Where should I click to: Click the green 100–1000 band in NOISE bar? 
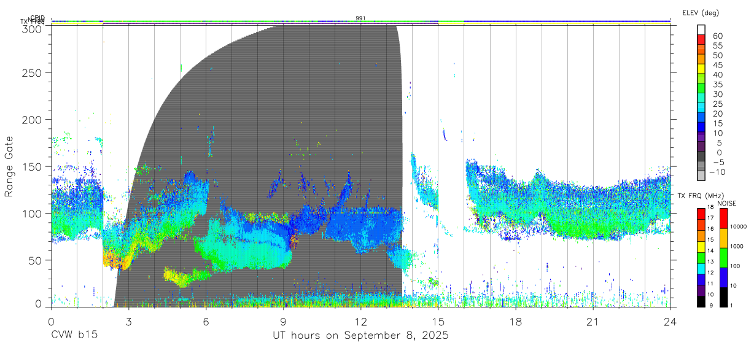[724, 257]
